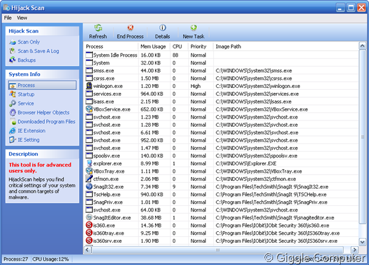This screenshot has width=369, height=265.
Task: Open the IE Setting link
Action: (x=28, y=140)
